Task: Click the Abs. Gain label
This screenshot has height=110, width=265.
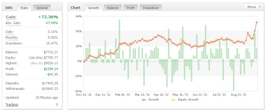Action: click(x=13, y=23)
